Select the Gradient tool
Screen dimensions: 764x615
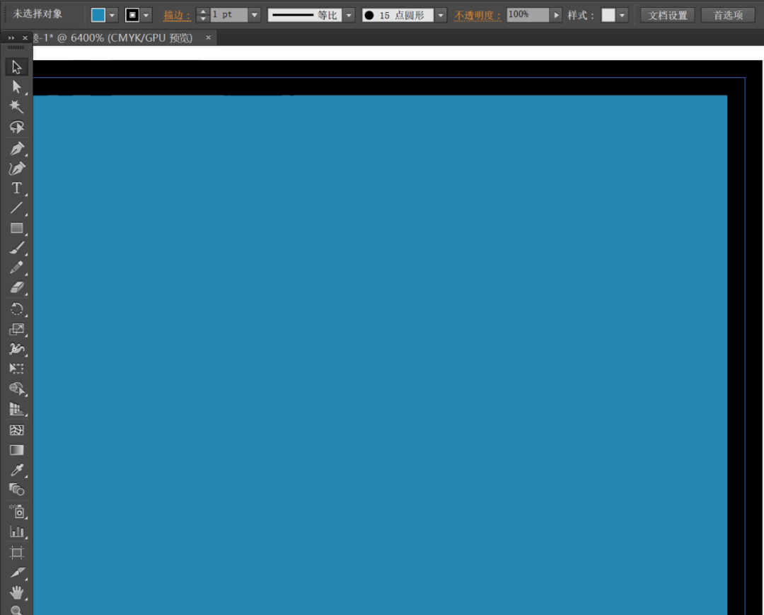[16, 450]
